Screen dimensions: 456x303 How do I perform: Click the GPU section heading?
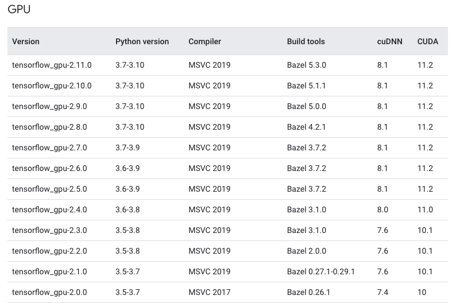(19, 10)
